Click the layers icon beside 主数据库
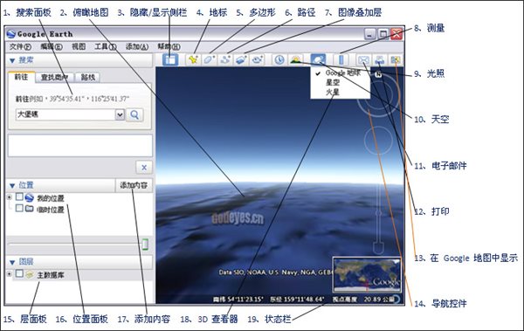The height and width of the screenshot is (331, 524). coord(30,274)
